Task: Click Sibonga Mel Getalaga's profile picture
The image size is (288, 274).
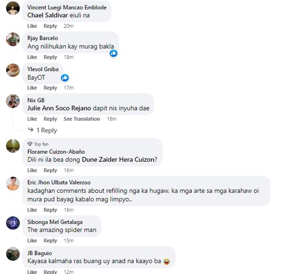Action: tap(13, 223)
